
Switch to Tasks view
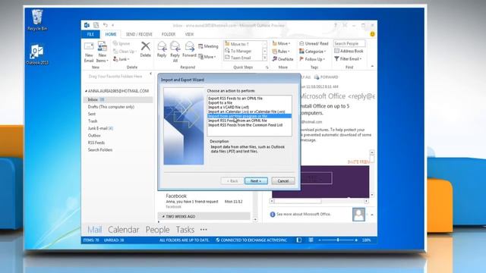click(185, 230)
